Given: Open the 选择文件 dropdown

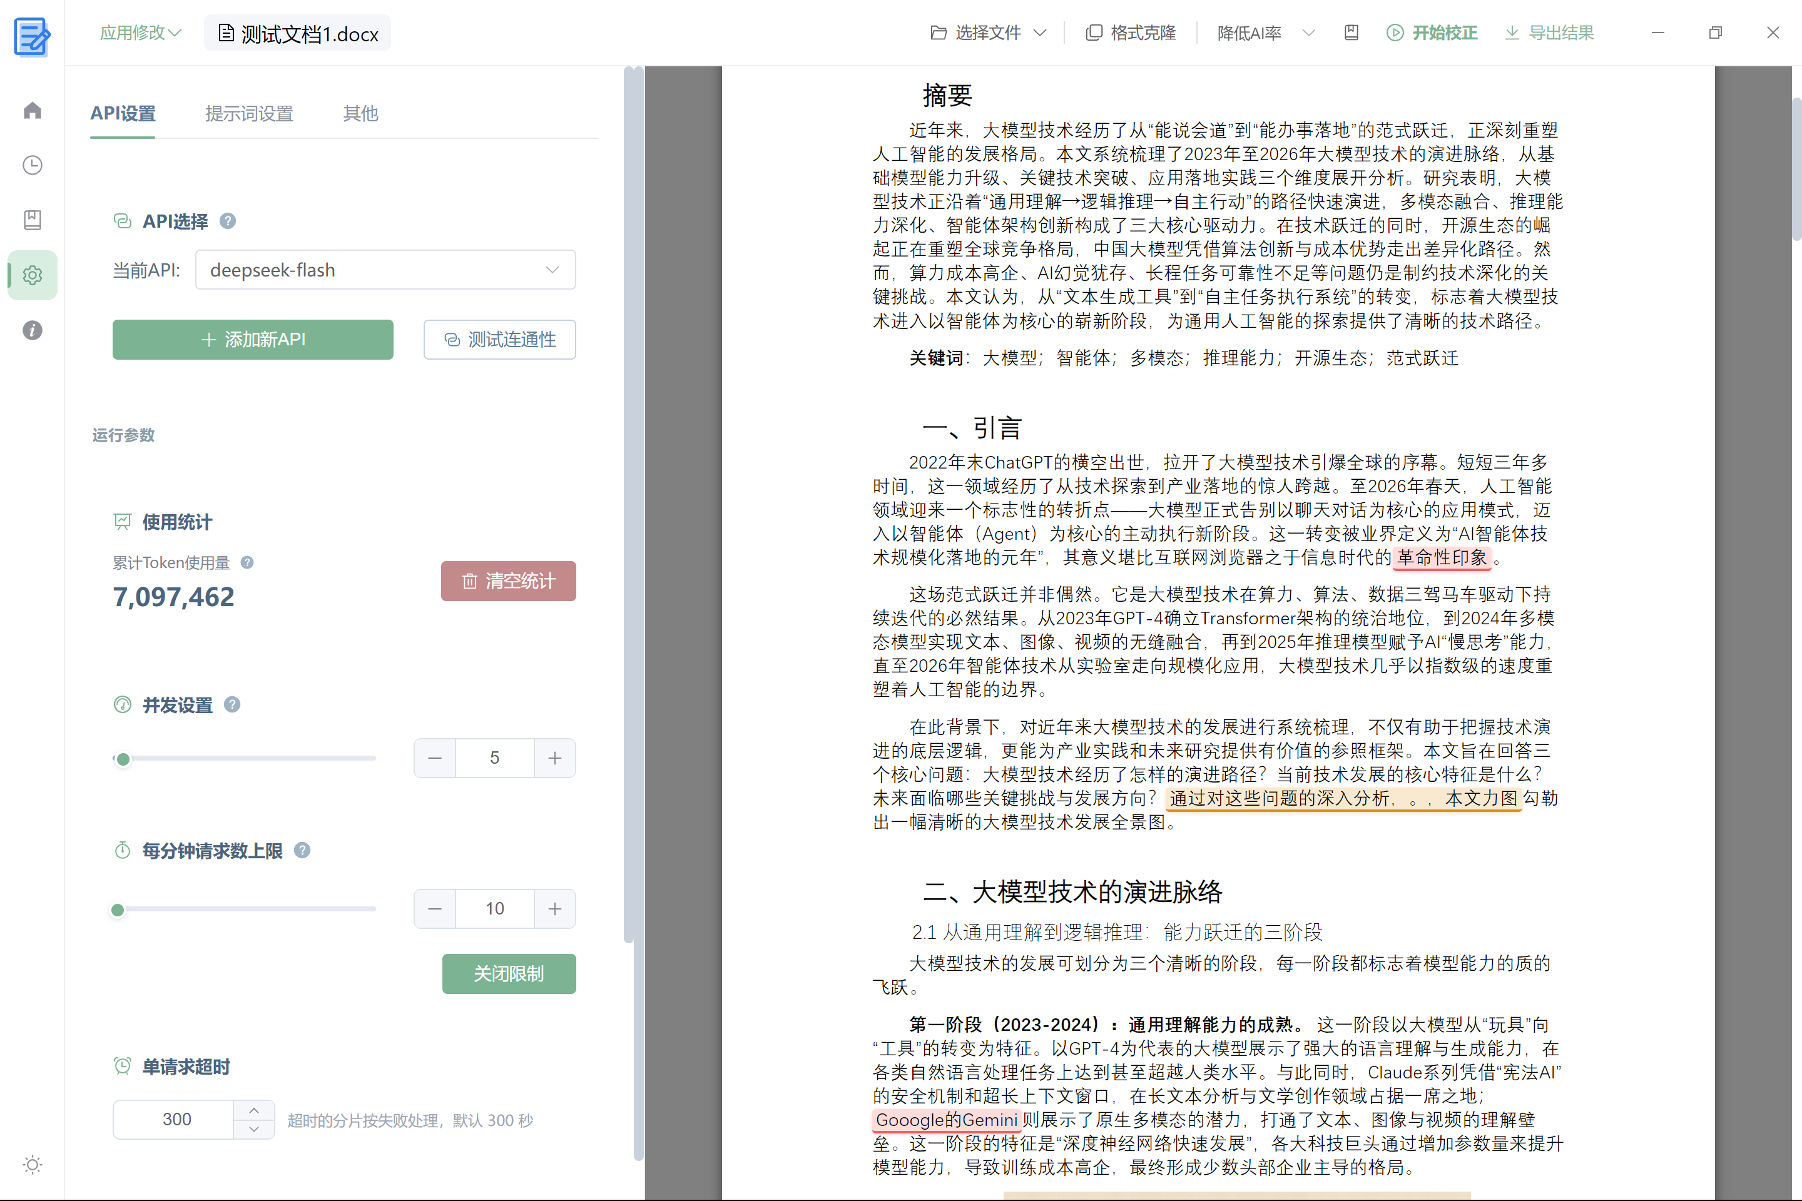Looking at the screenshot, I should (989, 33).
